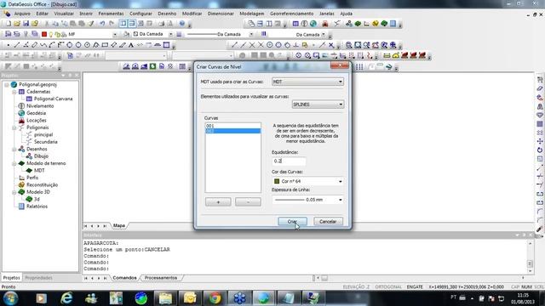Click the Windows Start orb
This screenshot has height=306, width=545.
coord(10,298)
